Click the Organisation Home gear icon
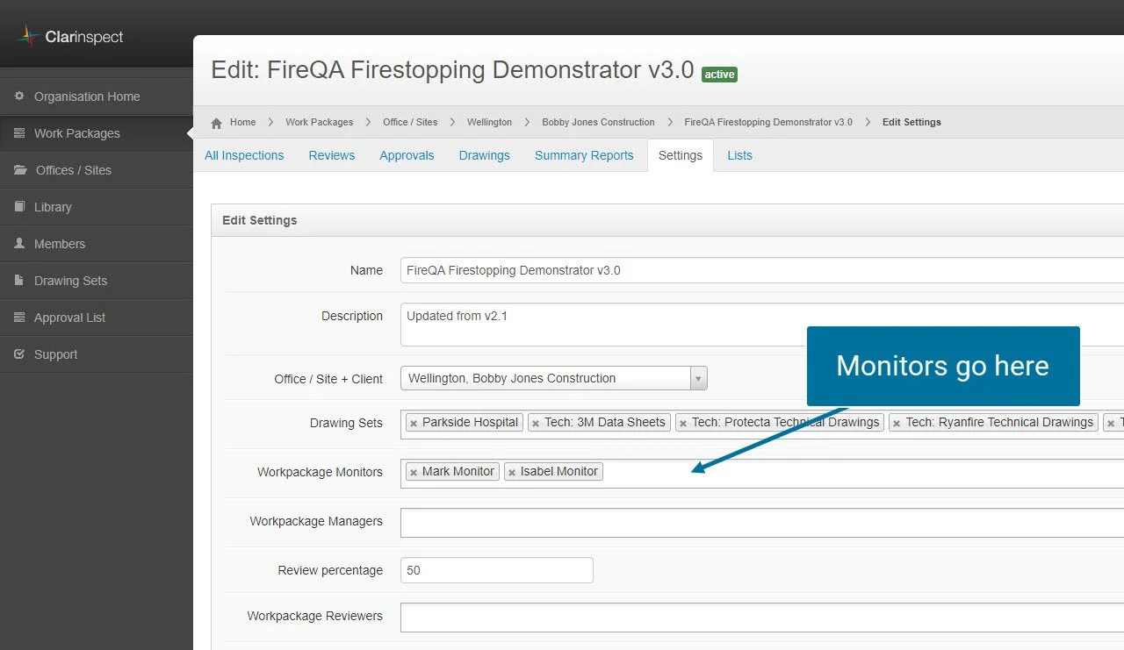Screen dimensions: 1124x650 [x=19, y=96]
